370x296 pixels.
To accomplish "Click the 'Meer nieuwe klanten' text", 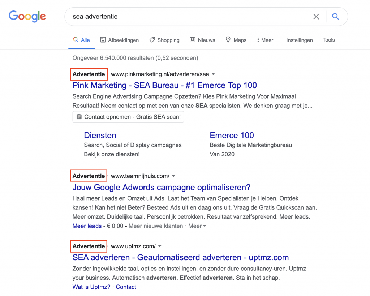I will coord(156,226).
